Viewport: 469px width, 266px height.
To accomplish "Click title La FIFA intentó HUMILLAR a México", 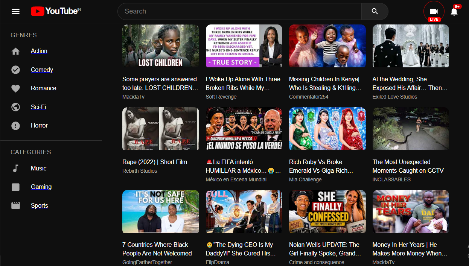I will click(243, 166).
